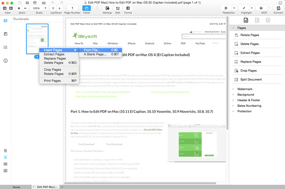This screenshot has width=285, height=189.
Task: Switch to second right-panel page icon
Action: coord(257,20)
